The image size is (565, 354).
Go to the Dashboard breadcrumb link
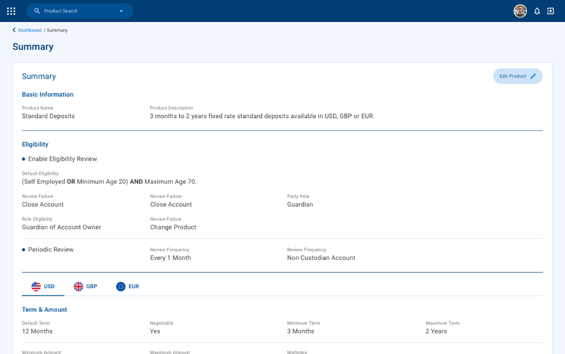pos(29,30)
